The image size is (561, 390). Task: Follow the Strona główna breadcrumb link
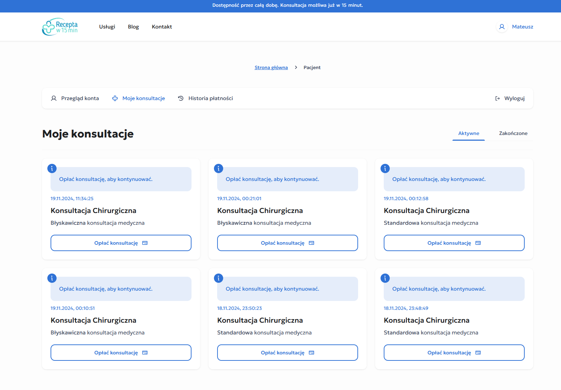(271, 67)
